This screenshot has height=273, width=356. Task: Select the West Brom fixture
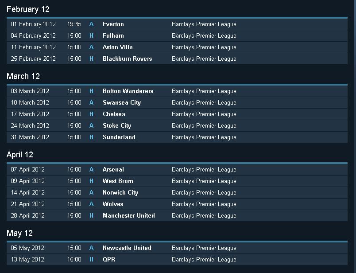pos(118,181)
